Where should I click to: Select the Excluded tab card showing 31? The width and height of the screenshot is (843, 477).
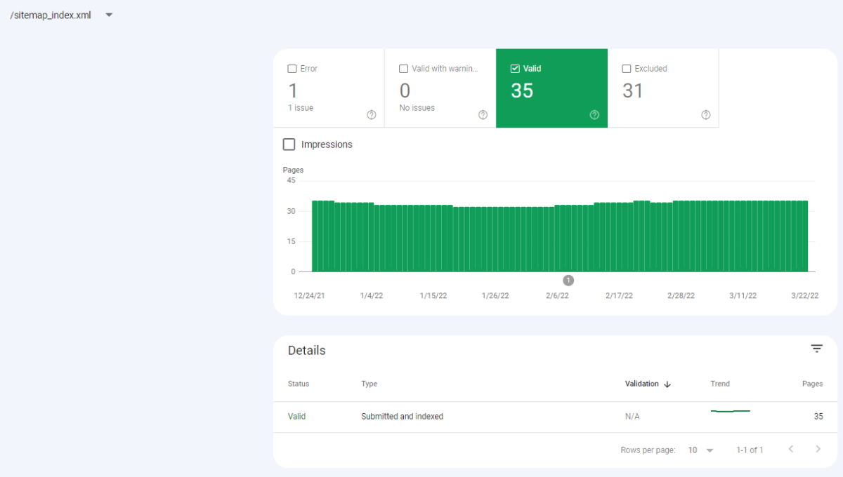(x=663, y=88)
